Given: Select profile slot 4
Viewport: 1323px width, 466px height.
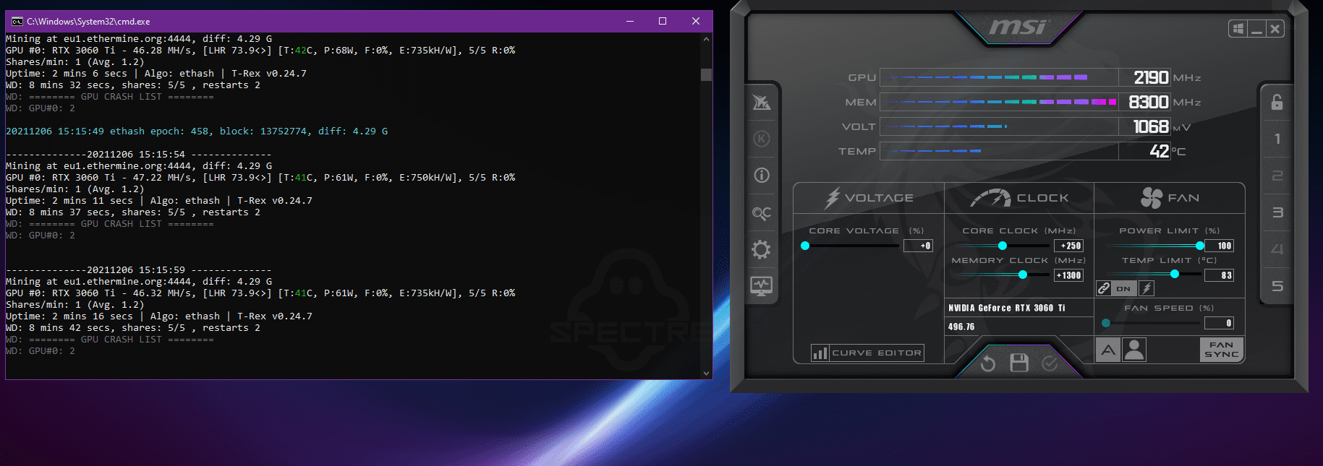Looking at the screenshot, I should 1277,249.
